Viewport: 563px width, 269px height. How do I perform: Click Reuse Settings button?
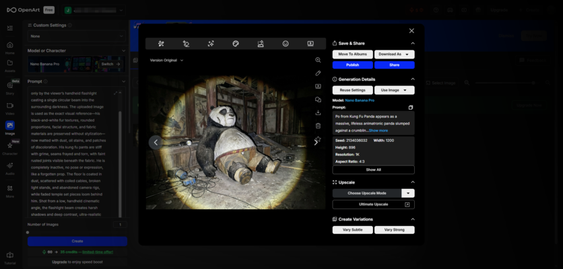(352, 90)
